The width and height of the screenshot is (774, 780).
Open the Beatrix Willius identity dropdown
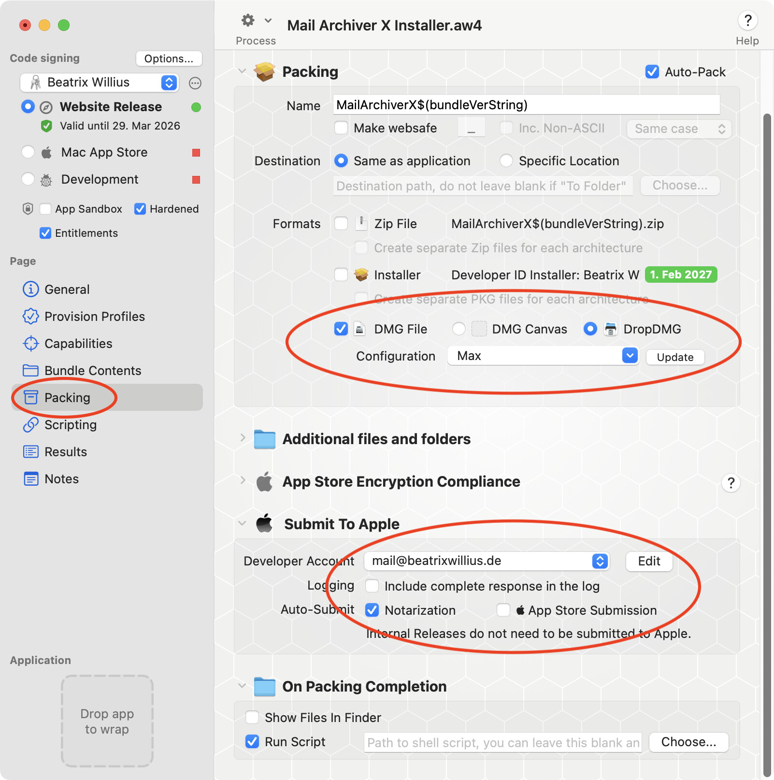pyautogui.click(x=100, y=83)
